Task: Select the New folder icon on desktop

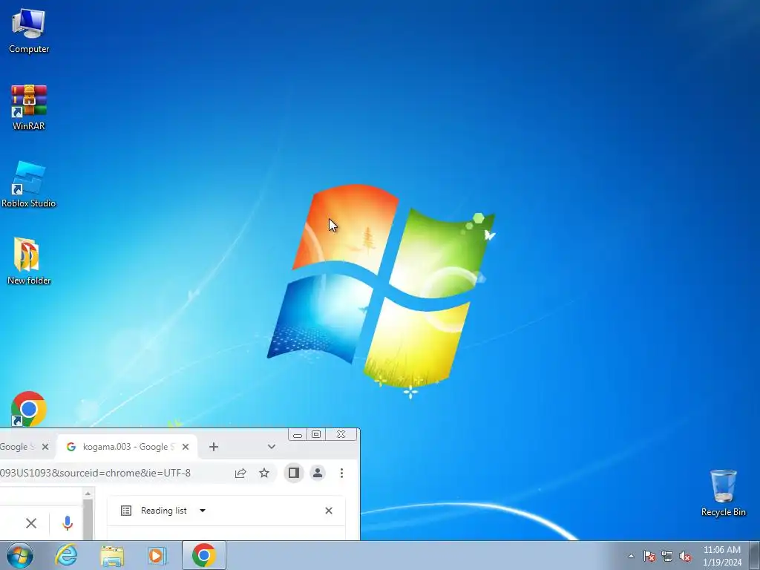Action: coord(29,261)
